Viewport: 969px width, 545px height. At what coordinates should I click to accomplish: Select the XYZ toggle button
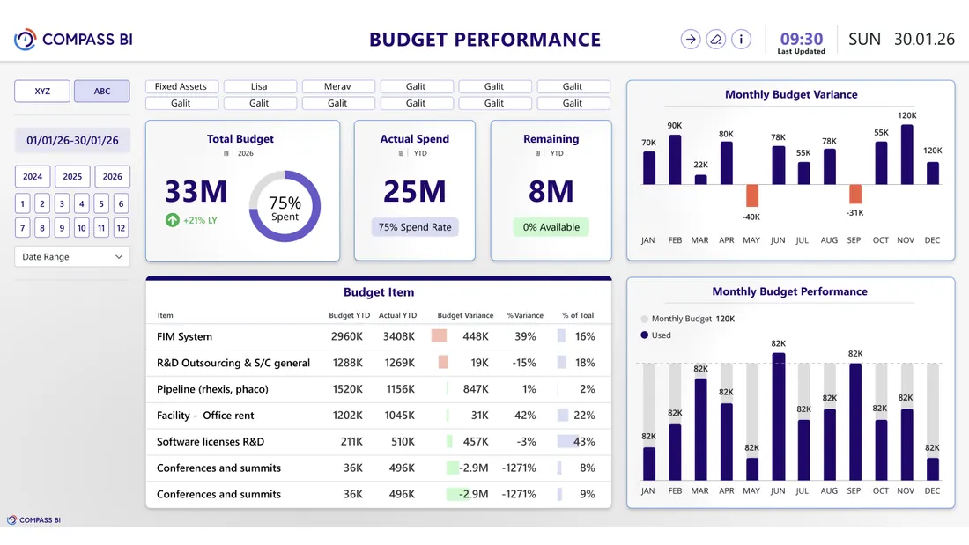pos(42,91)
